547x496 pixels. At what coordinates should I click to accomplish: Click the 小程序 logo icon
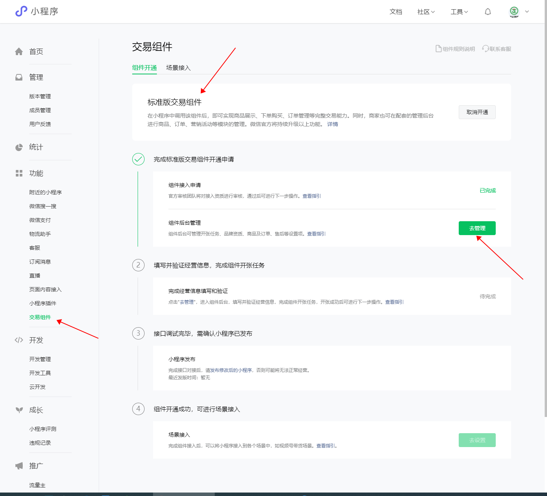(21, 11)
